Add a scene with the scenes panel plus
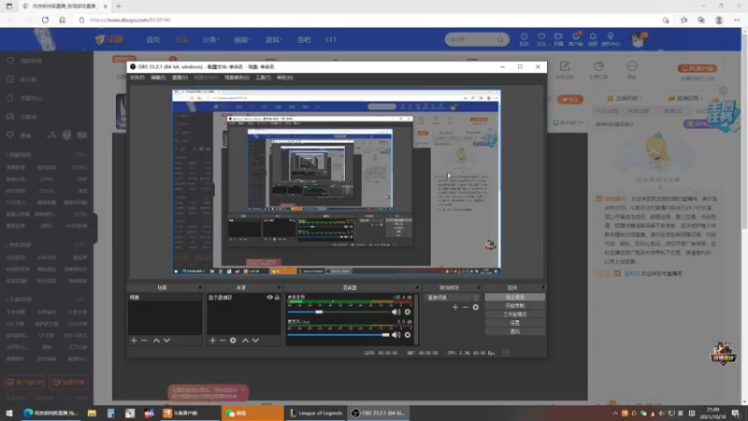 click(134, 341)
